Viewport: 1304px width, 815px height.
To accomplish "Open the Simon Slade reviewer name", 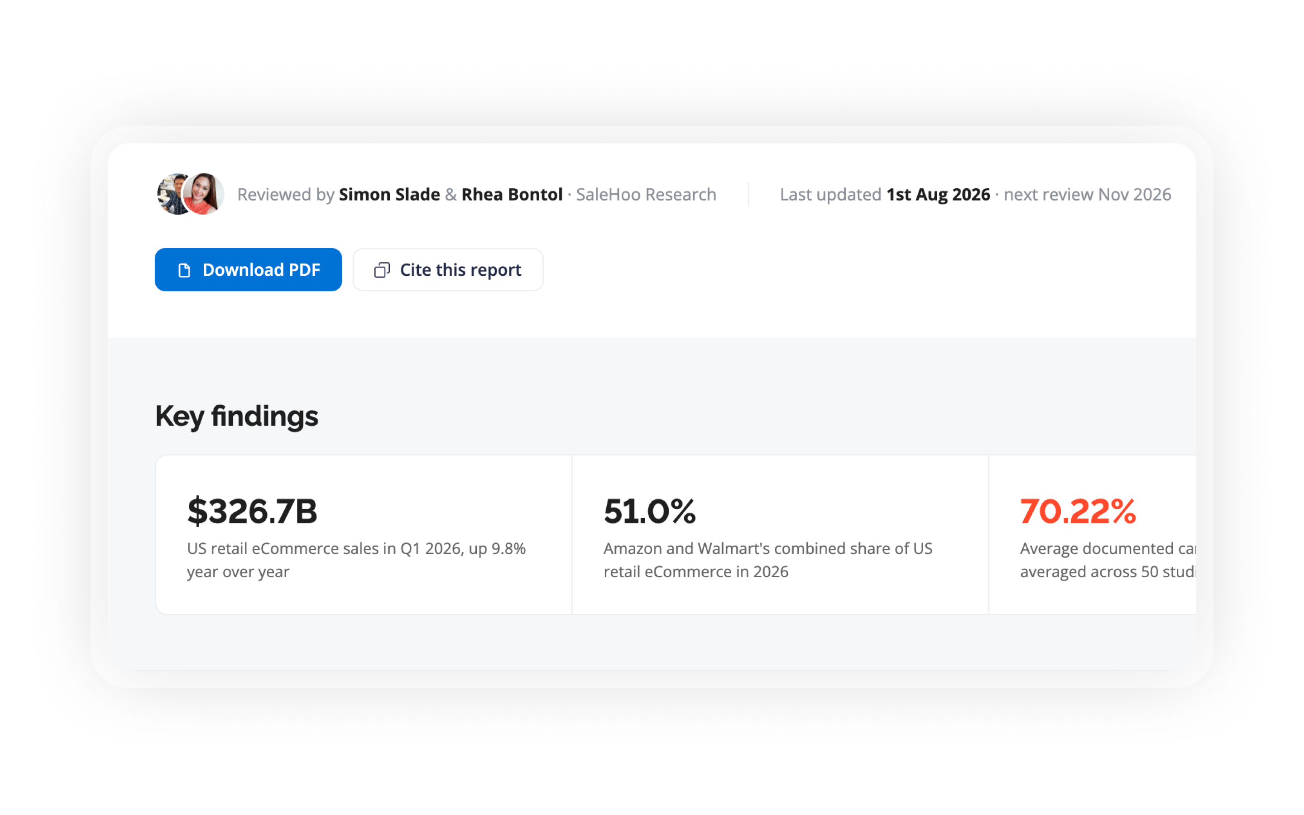I will point(389,195).
